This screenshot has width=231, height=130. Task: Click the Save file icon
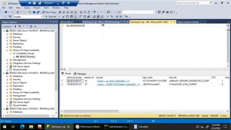34,12
